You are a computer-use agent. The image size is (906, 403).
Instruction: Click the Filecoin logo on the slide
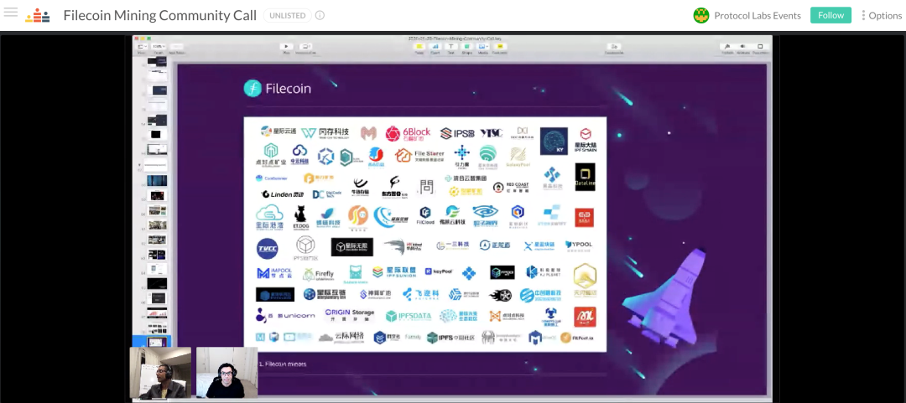277,88
